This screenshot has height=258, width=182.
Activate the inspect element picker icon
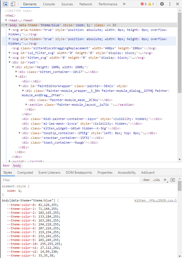[6, 4]
